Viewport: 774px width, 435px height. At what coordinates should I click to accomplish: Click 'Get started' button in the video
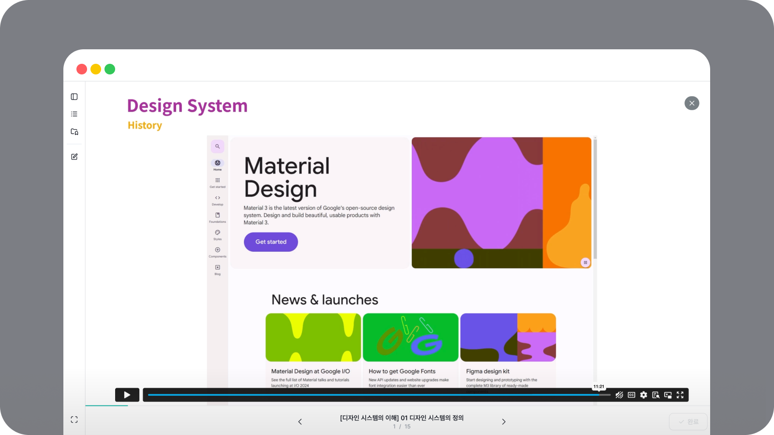tap(271, 242)
